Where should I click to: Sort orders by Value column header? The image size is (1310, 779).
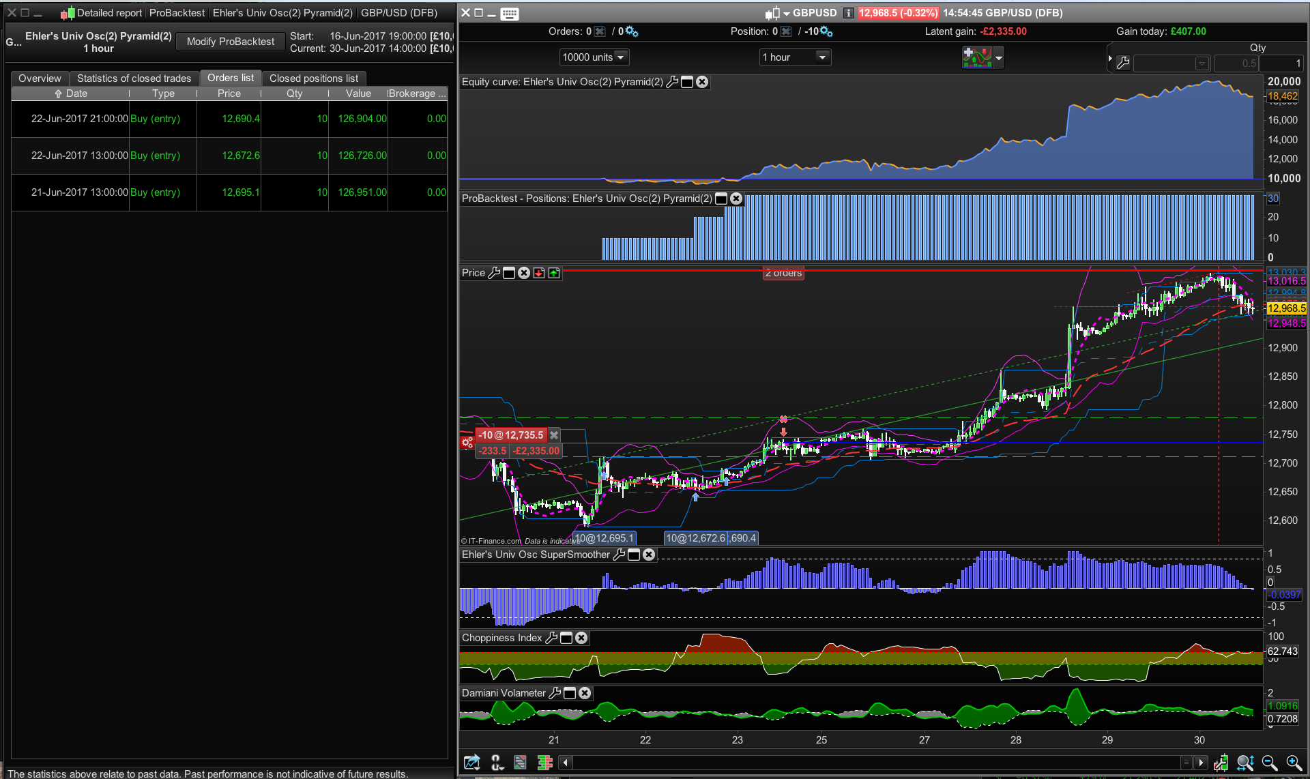pos(358,93)
